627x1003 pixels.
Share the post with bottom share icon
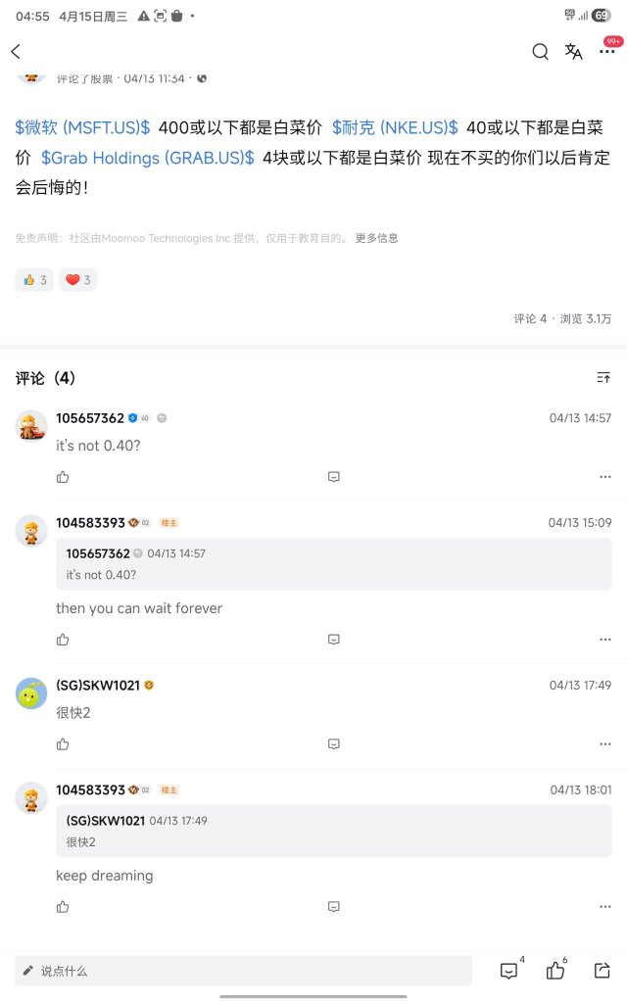pyautogui.click(x=603, y=971)
